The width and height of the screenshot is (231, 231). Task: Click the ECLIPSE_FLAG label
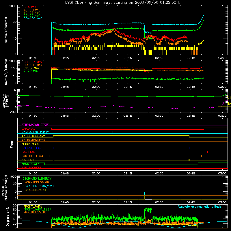pos(31,148)
